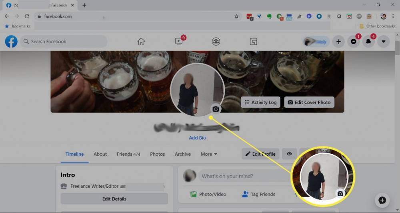Viewport: 400px width, 213px height.
Task: Click Edit Cover Photo
Action: pos(309,102)
